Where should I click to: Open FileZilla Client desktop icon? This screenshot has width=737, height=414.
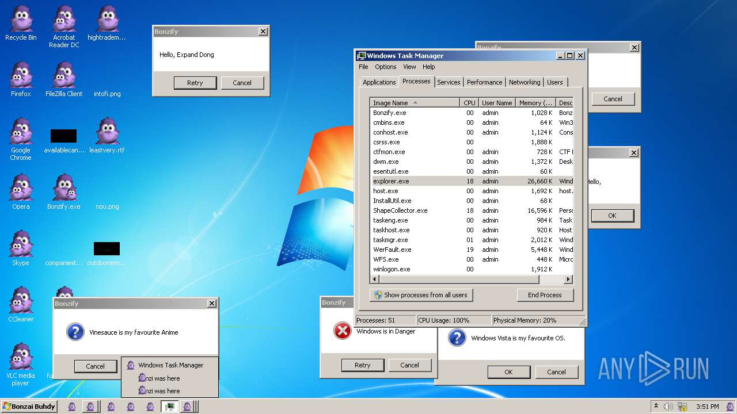(x=64, y=79)
